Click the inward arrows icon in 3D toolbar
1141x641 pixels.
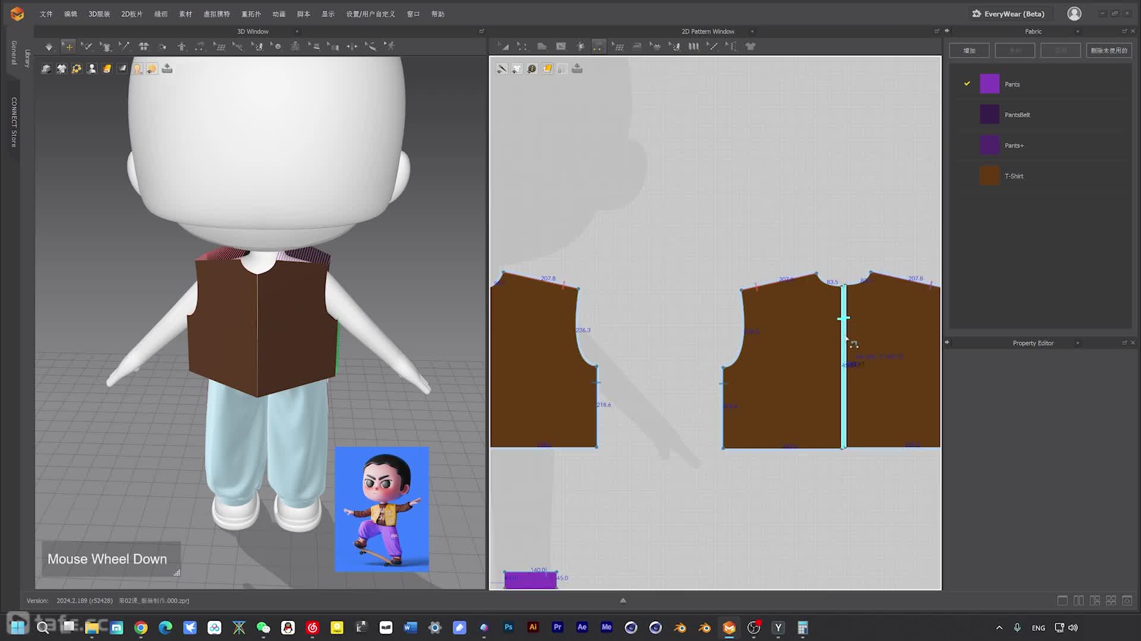pos(352,46)
